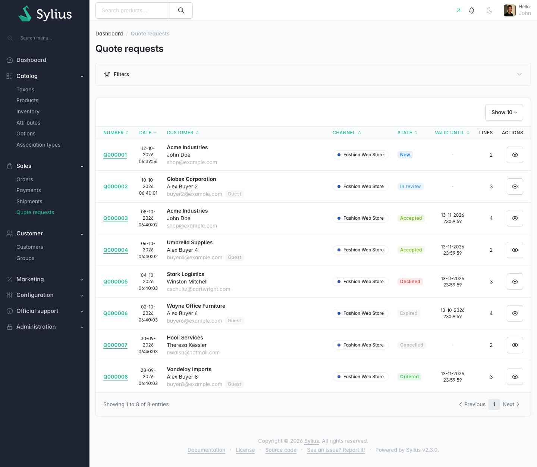The image size is (537, 467).
Task: Expand the Administration menu section
Action: tap(45, 327)
